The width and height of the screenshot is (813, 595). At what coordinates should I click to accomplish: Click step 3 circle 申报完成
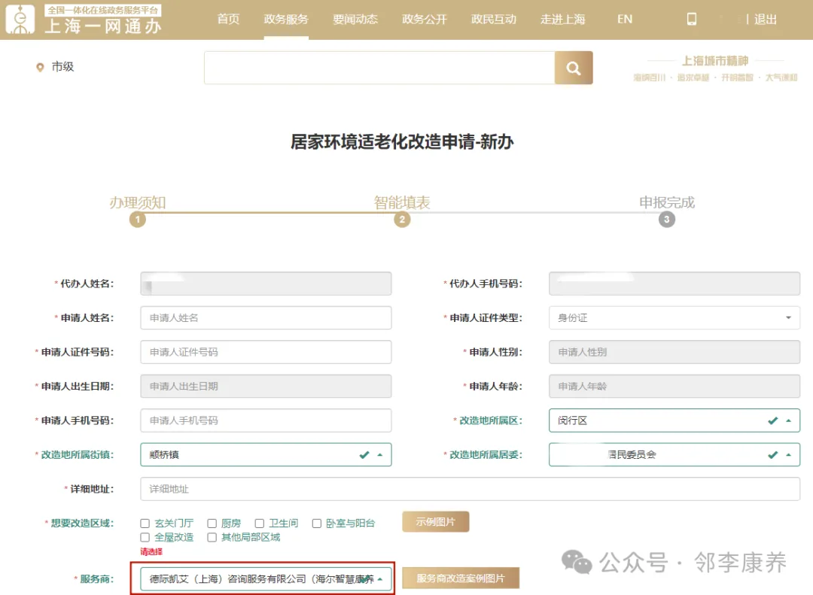[x=667, y=219]
